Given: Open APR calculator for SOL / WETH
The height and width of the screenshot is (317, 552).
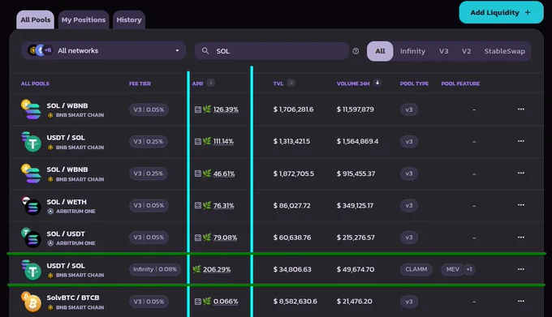Looking at the screenshot, I should pyautogui.click(x=198, y=206).
